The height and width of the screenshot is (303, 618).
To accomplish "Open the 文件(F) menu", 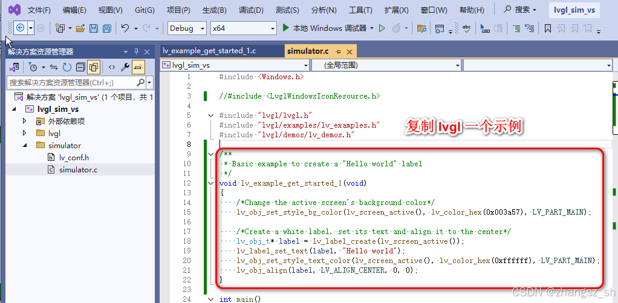I will tap(39, 10).
